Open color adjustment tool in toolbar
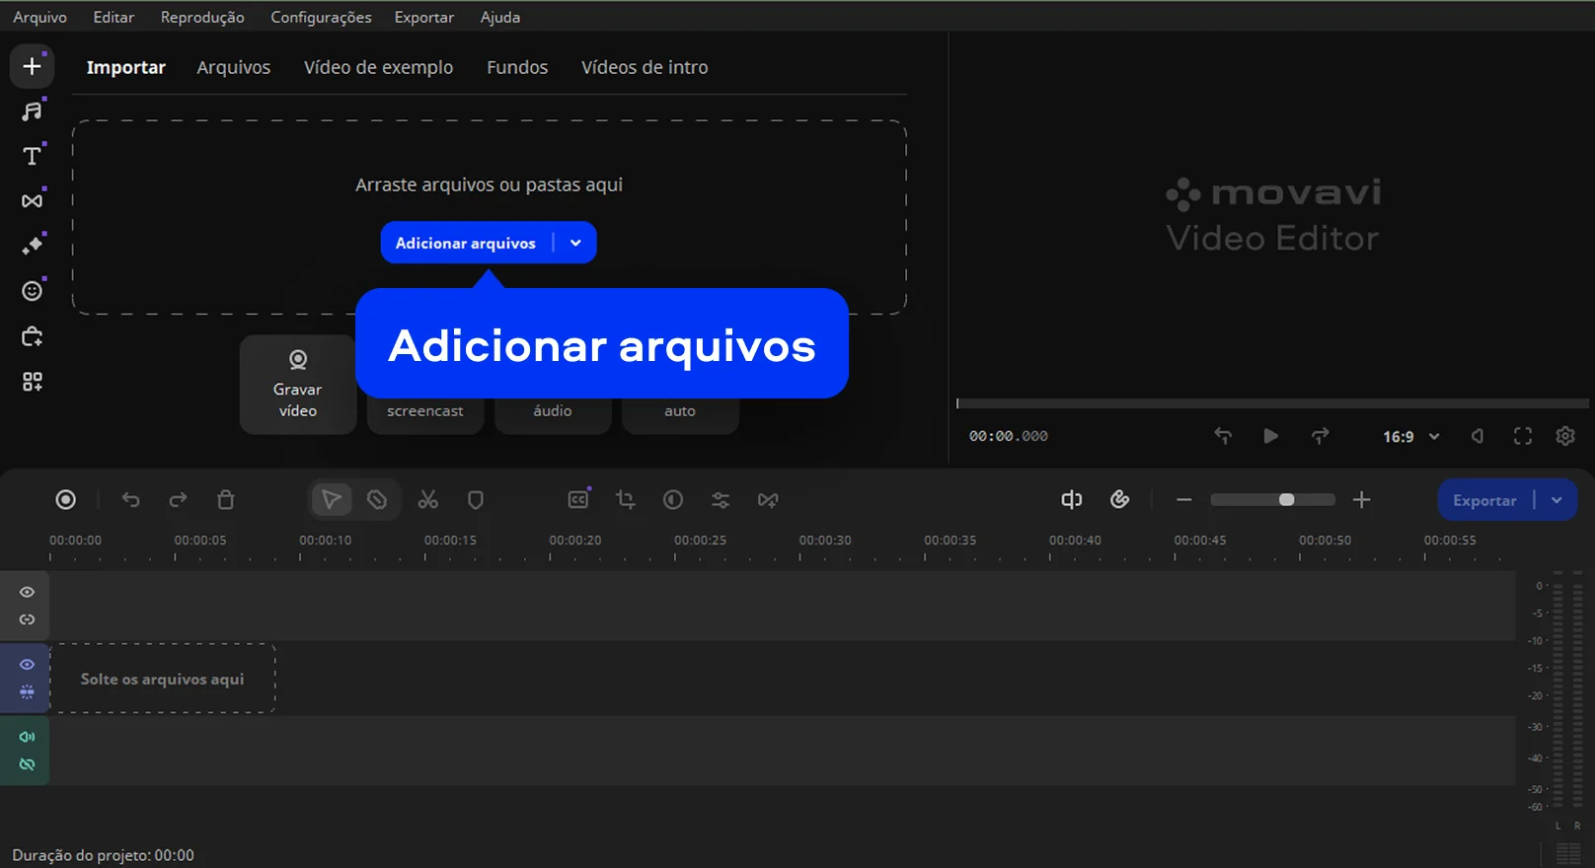 (x=673, y=500)
